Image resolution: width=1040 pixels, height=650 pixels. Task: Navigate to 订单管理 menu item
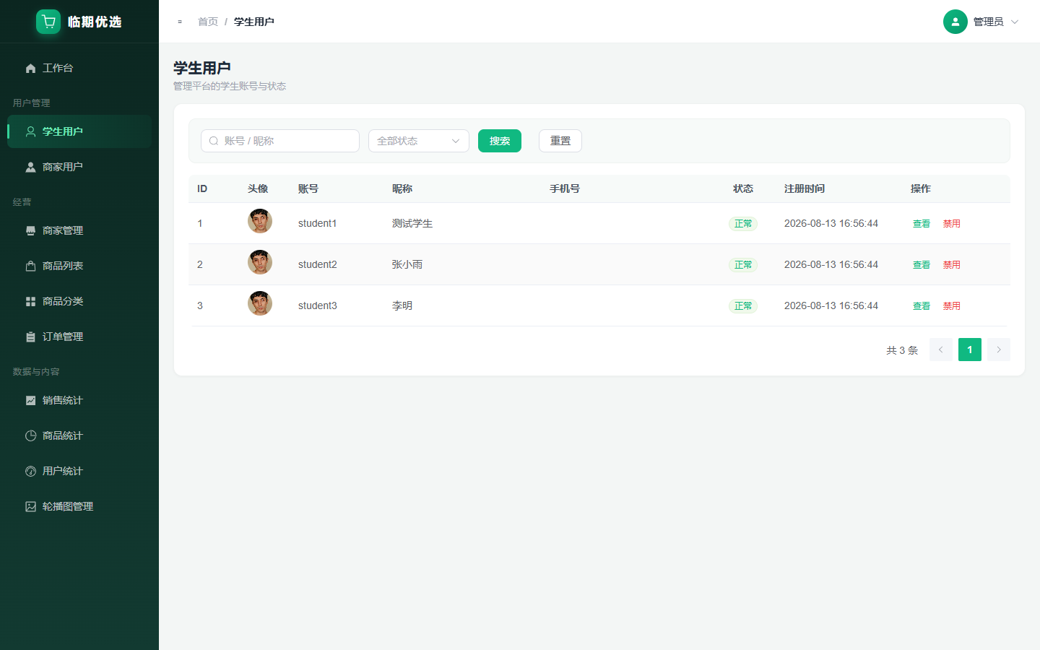coord(79,337)
